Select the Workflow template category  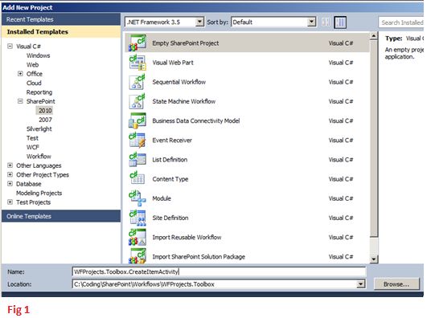pyautogui.click(x=39, y=157)
